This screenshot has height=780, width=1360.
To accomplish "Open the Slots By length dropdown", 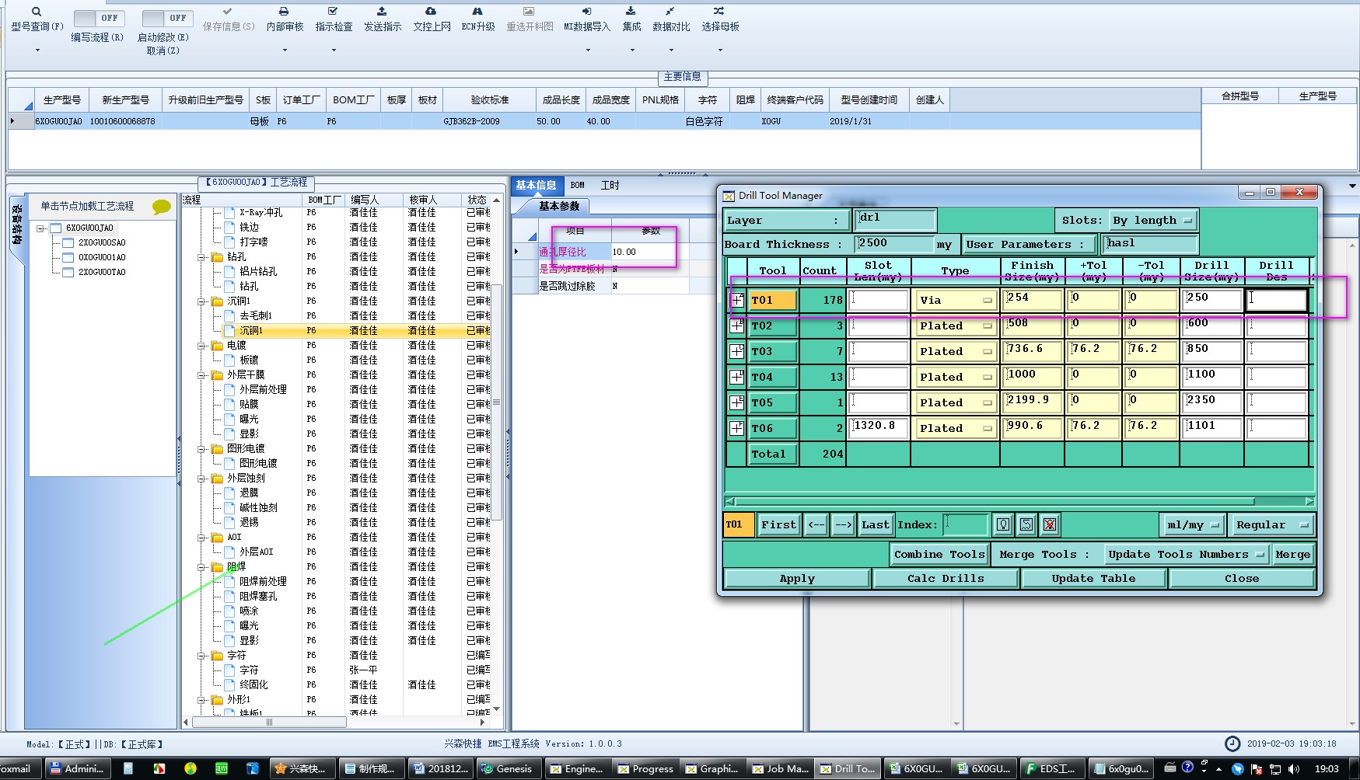I will coord(1153,220).
